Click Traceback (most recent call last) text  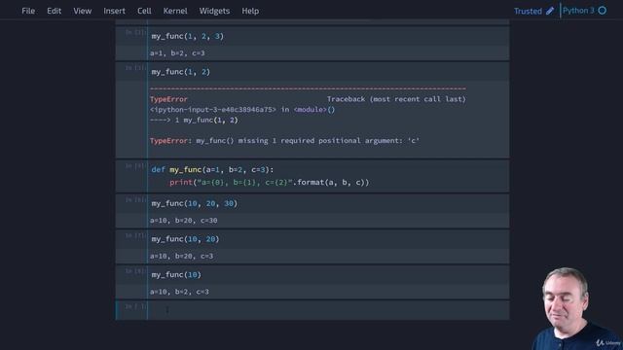coord(396,99)
